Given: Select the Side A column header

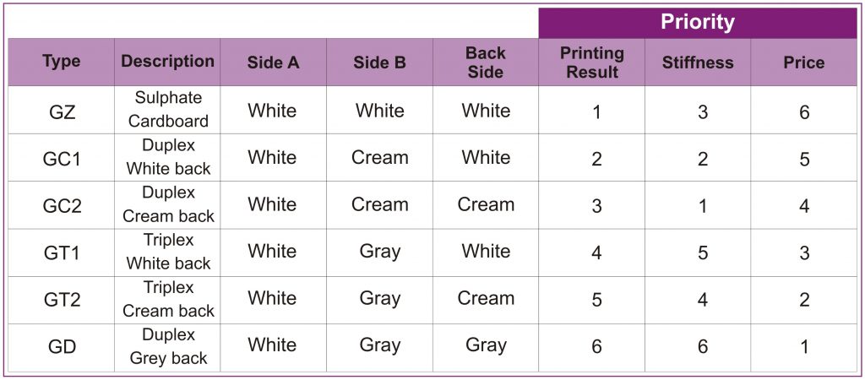Looking at the screenshot, I should (273, 62).
